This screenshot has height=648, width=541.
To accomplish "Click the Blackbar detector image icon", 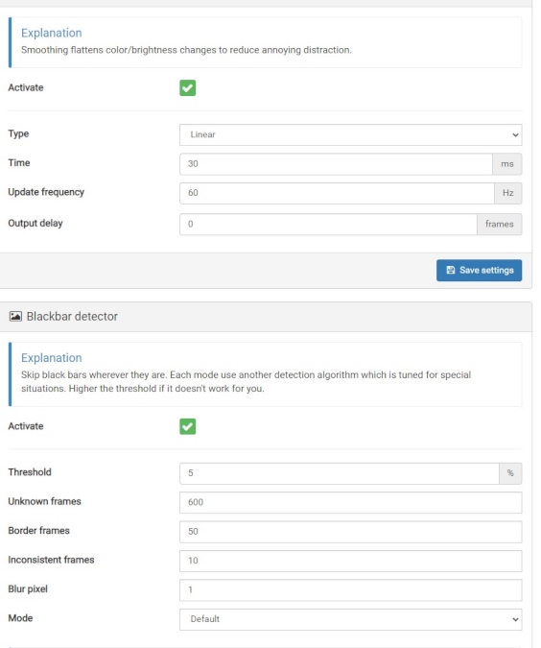I will (x=15, y=317).
